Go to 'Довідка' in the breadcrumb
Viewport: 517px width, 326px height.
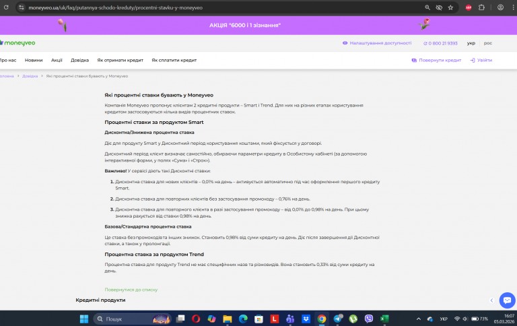click(30, 76)
